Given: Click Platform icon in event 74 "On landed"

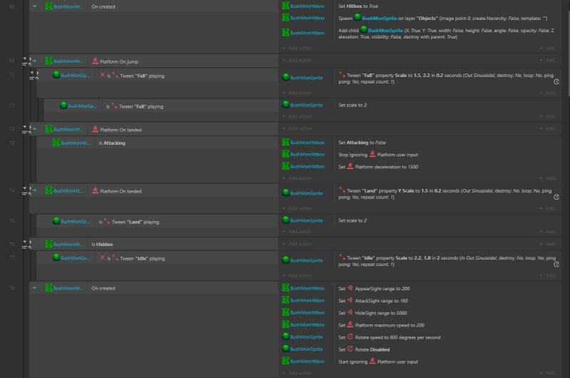Looking at the screenshot, I should point(95,190).
